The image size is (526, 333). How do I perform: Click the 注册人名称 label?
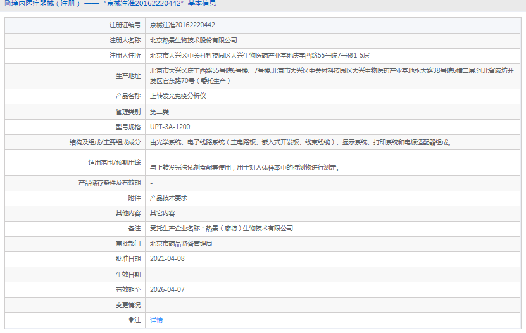pos(125,41)
